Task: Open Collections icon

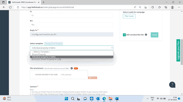Action: click(x=166, y=7)
